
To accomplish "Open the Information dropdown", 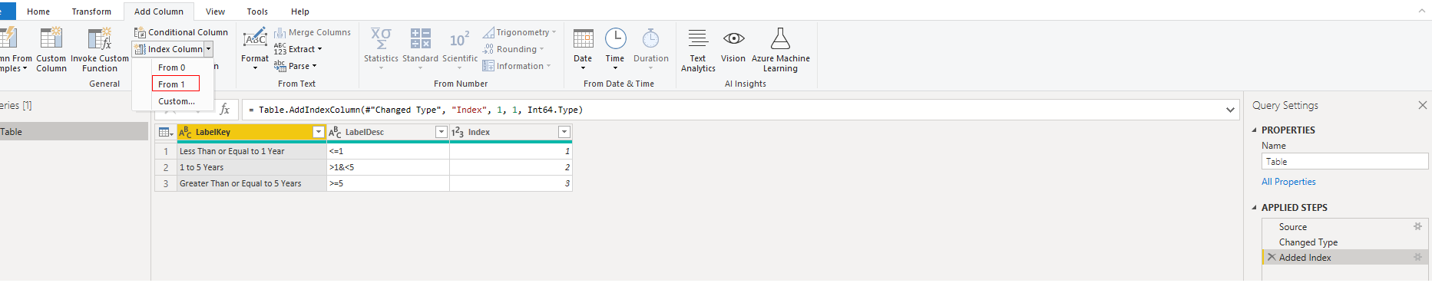I will 516,66.
